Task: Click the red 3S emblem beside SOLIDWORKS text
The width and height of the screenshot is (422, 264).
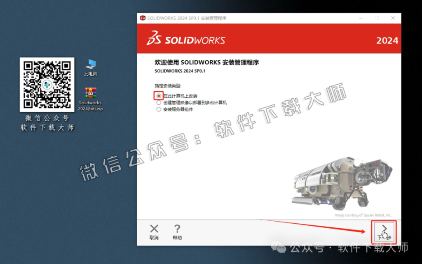Action: point(154,39)
